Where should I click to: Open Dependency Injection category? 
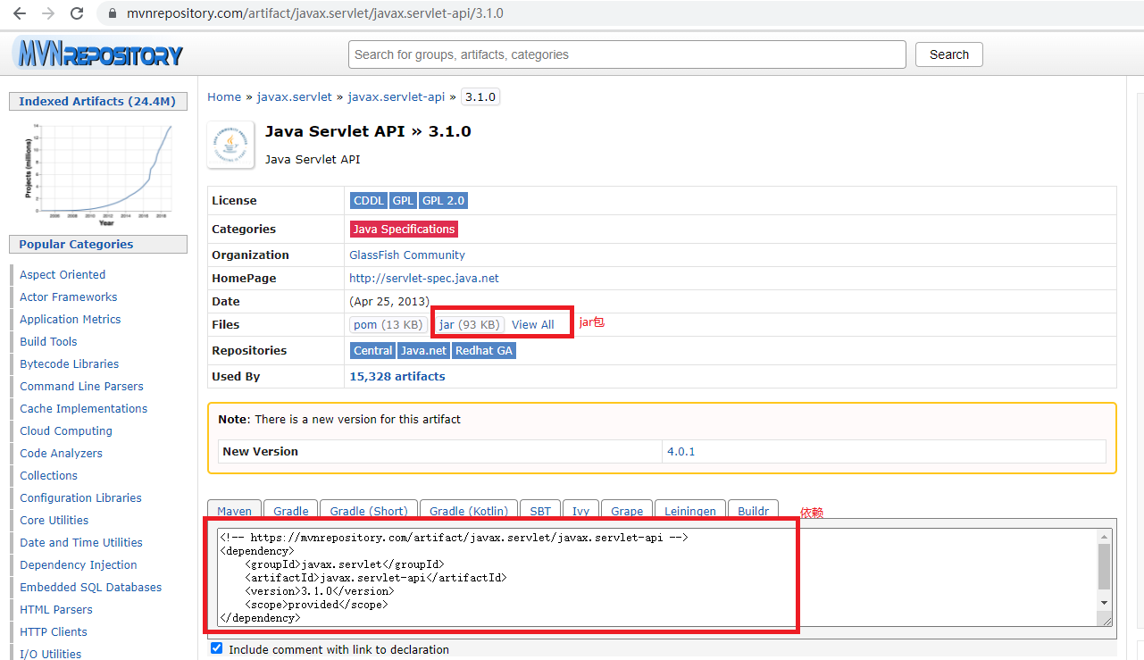pyautogui.click(x=79, y=564)
